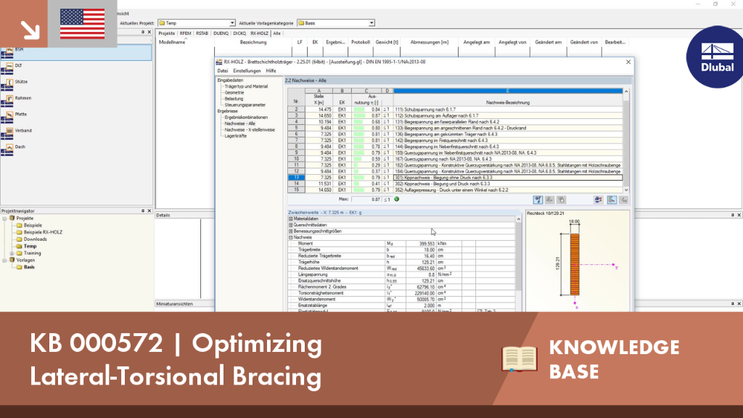Open the Aktuelles Projekt dropdown

(231, 22)
